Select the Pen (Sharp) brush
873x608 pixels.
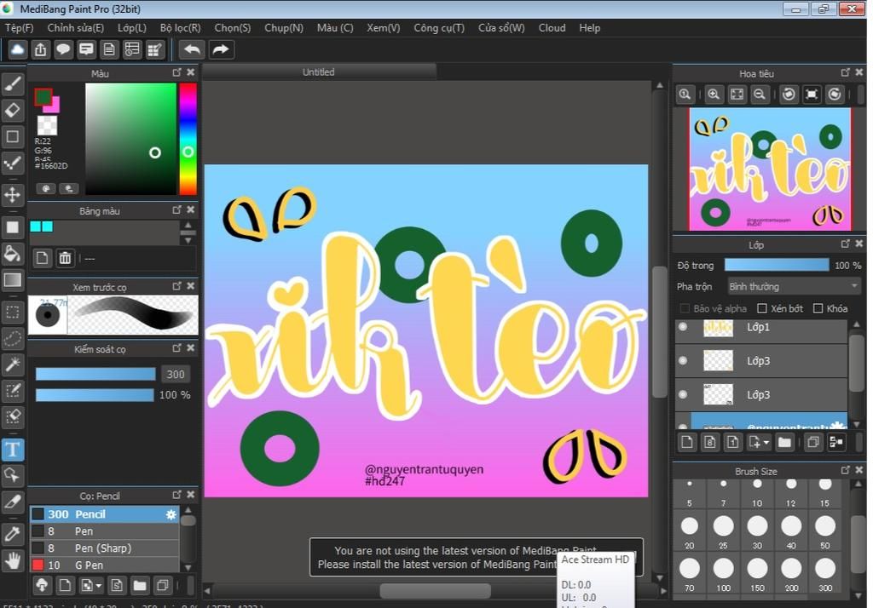[x=105, y=548]
